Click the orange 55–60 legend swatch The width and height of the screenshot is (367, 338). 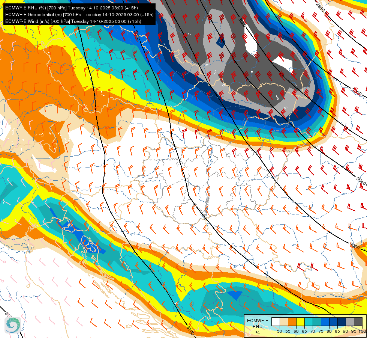(292, 321)
